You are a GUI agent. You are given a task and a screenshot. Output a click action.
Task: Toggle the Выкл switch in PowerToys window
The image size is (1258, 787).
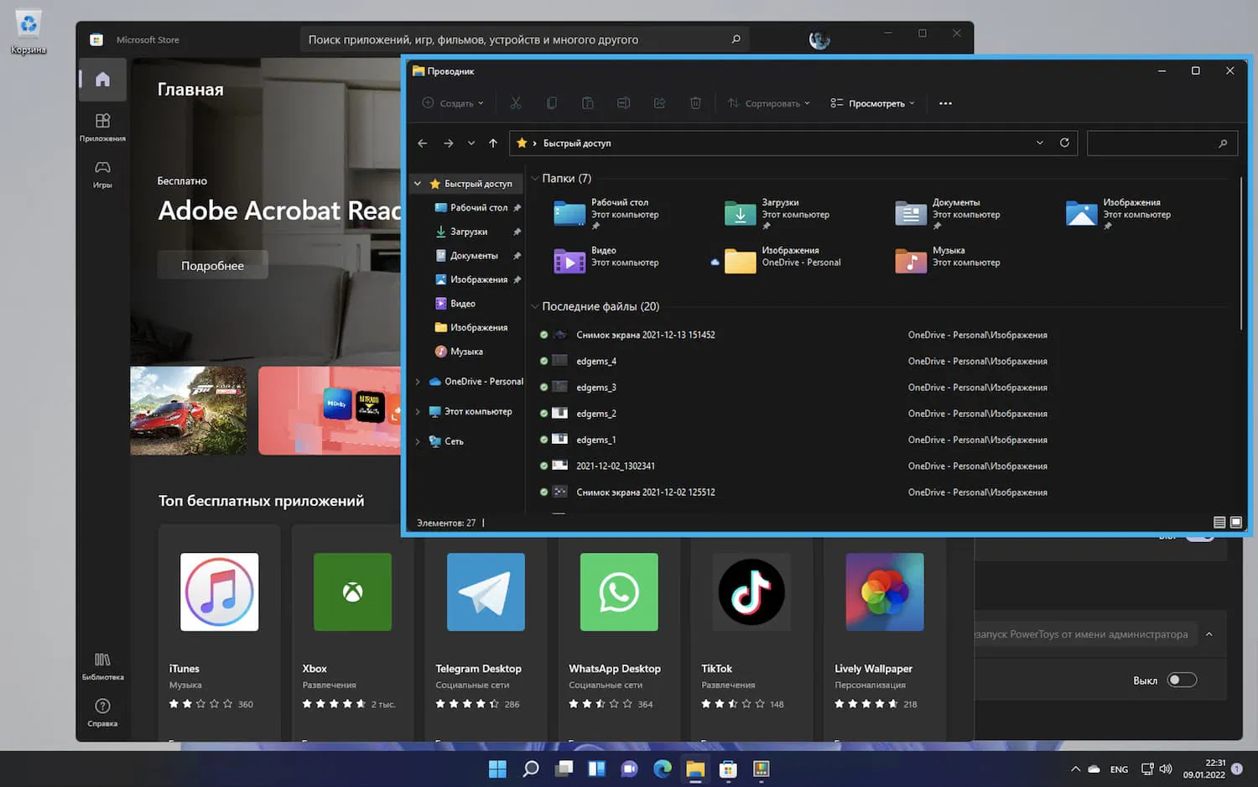pos(1182,680)
